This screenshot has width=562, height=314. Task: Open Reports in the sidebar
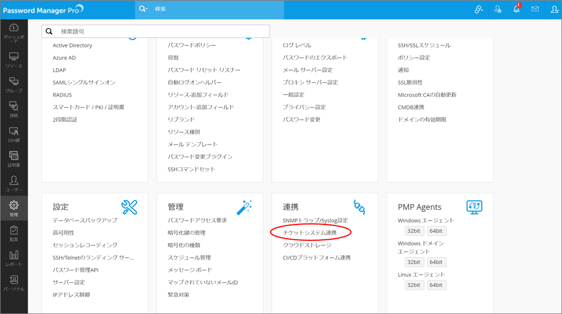click(x=14, y=258)
